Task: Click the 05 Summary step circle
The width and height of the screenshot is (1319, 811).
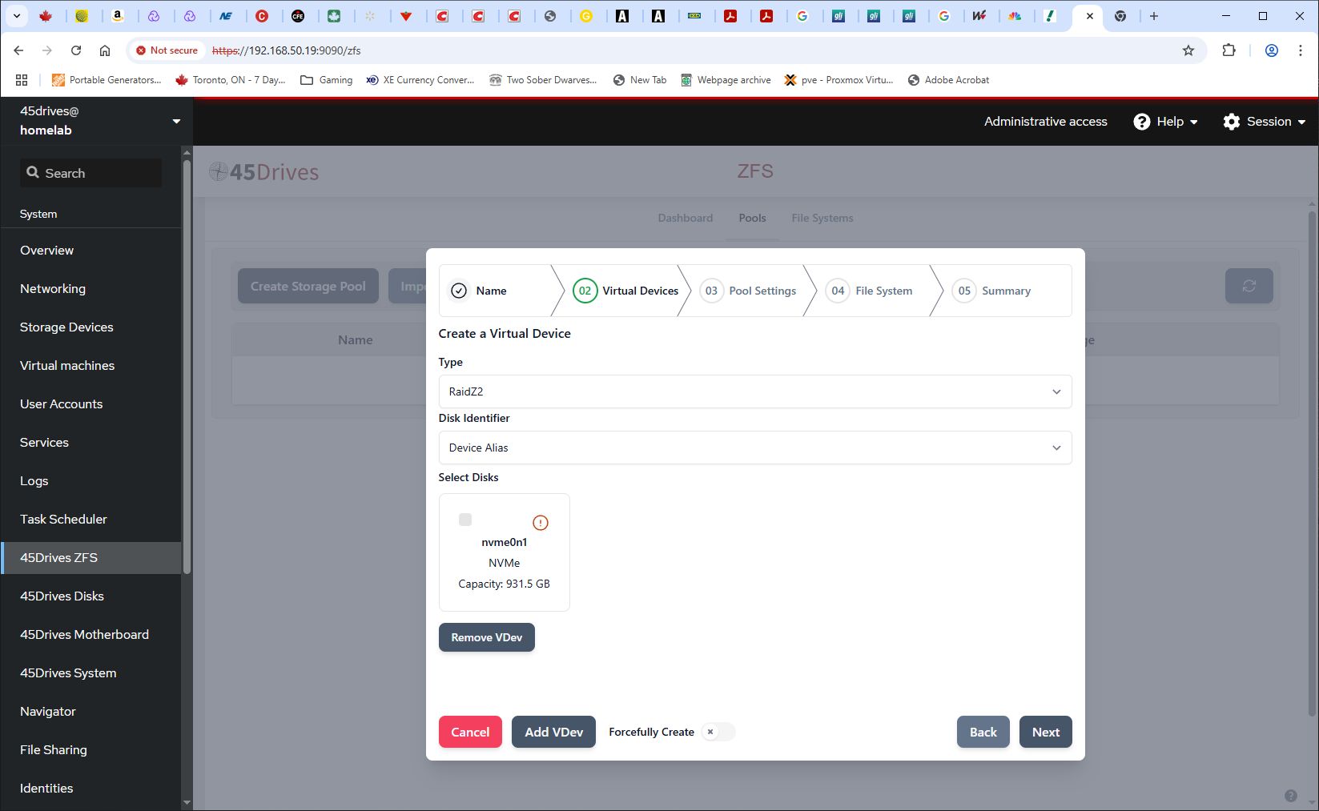Action: 964,291
